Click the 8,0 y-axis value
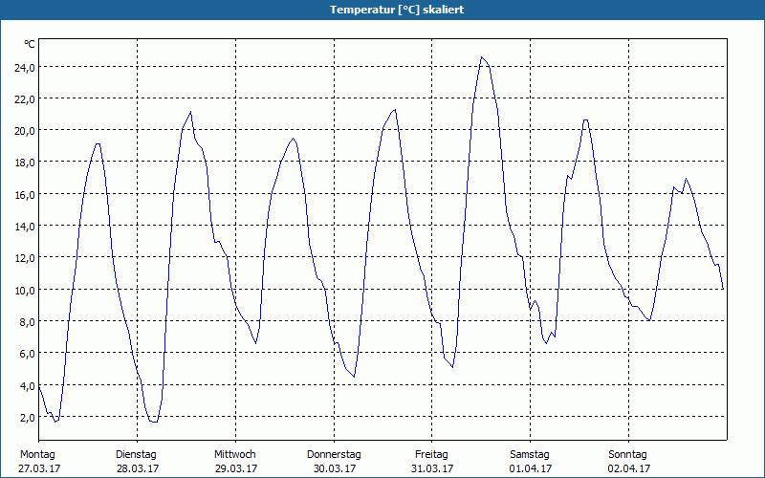The width and height of the screenshot is (765, 478). pos(27,322)
